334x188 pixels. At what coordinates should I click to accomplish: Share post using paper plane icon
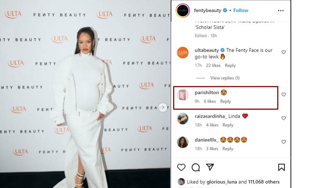click(210, 167)
